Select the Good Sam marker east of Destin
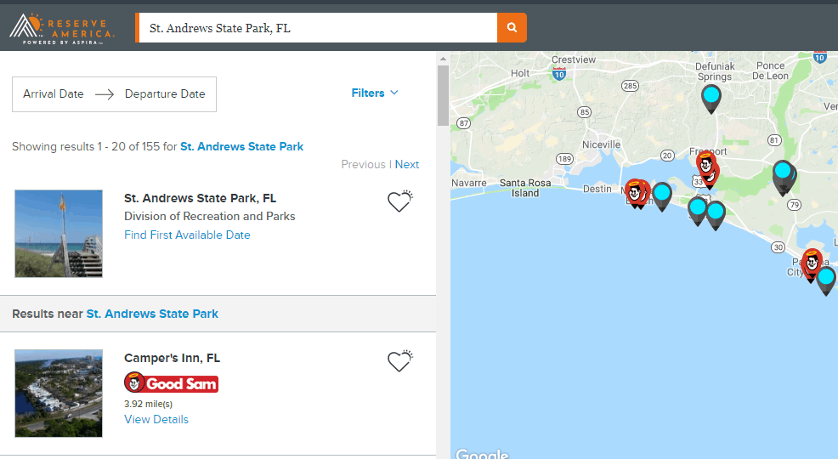This screenshot has height=459, width=838. coord(636,193)
